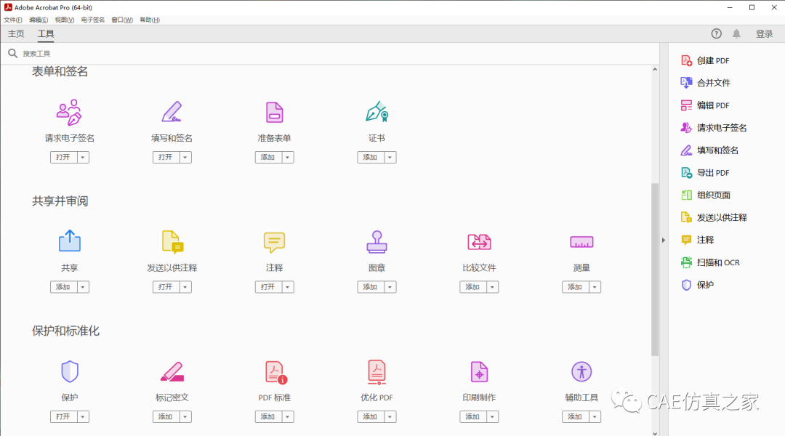Click the 登录 sign-in link
This screenshot has height=436, width=785.
765,34
